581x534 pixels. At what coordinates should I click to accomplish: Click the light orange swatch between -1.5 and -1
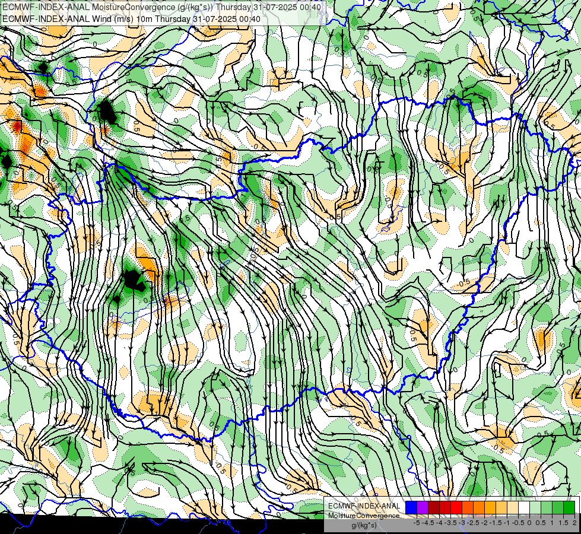(x=501, y=507)
